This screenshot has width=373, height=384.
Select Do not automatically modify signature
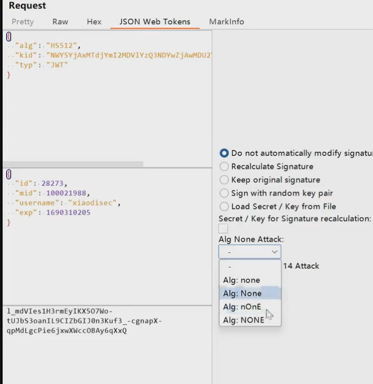224,153
